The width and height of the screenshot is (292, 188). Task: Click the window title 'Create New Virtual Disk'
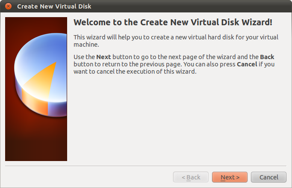pos(54,6)
